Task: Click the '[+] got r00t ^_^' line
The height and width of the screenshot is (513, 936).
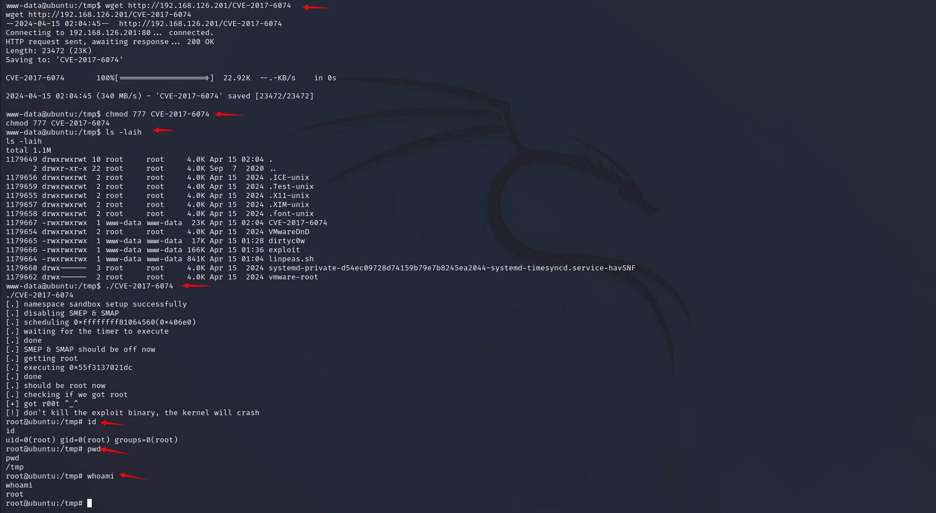Action: click(x=42, y=404)
